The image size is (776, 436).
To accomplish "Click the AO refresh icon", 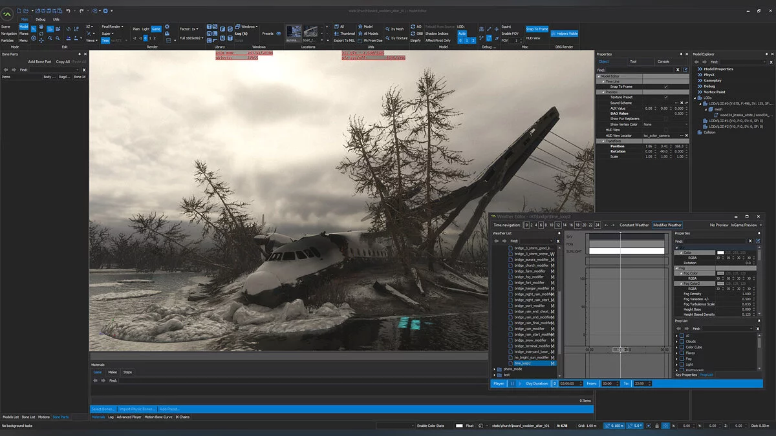I will pos(412,27).
